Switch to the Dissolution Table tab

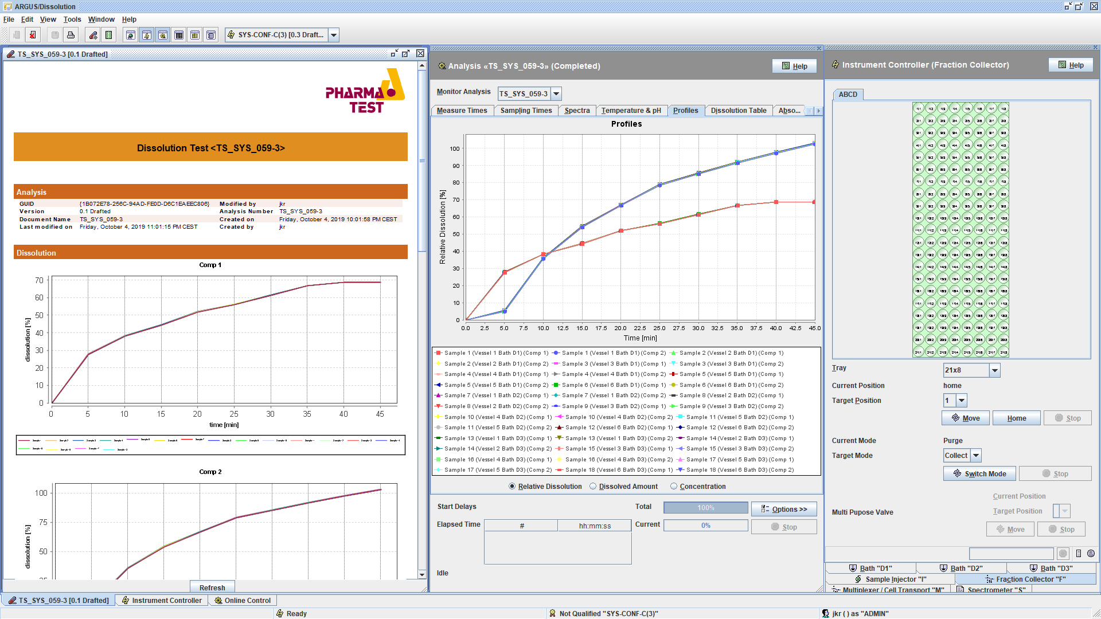point(738,111)
